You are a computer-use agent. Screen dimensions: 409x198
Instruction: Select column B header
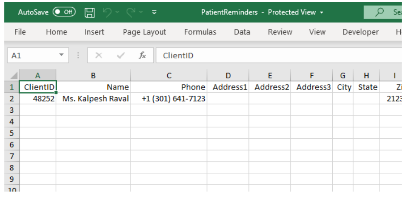tap(93, 76)
